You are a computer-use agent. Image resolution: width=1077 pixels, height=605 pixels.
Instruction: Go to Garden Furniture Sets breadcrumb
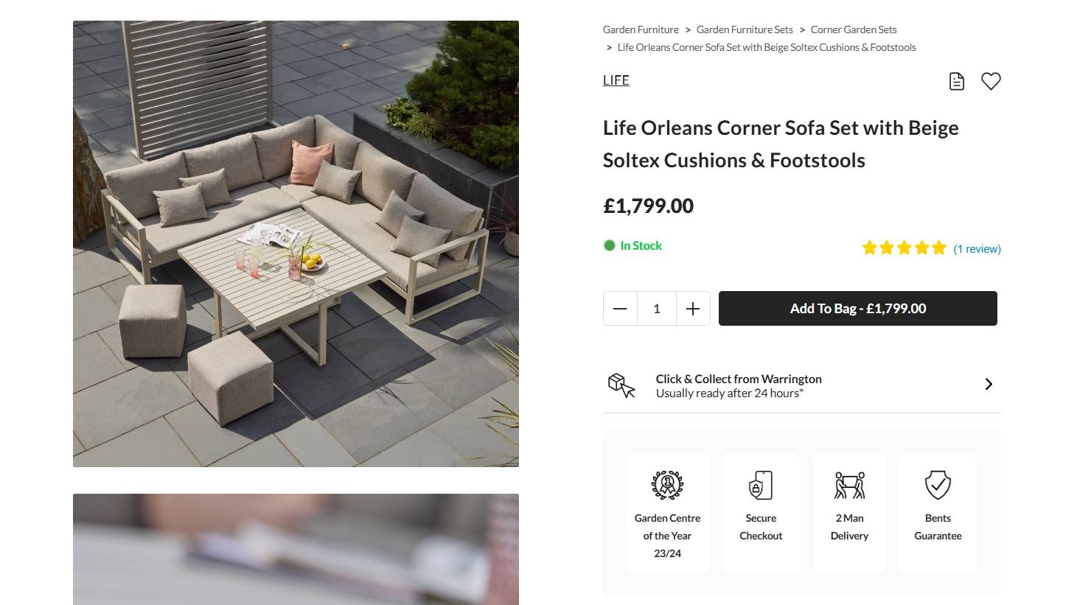pos(745,29)
